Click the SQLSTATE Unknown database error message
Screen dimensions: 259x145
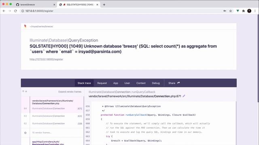click(x=123, y=49)
